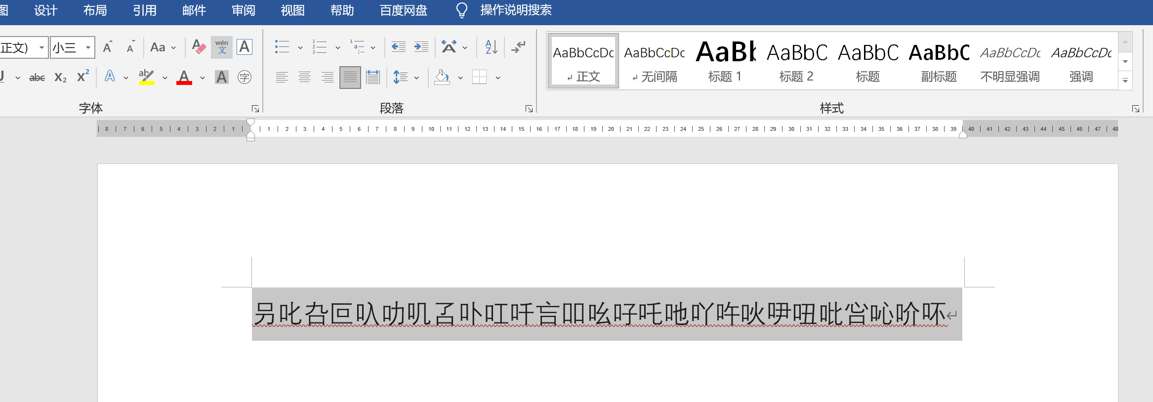The width and height of the screenshot is (1153, 402).
Task: Increase paragraph indent
Action: 421,47
